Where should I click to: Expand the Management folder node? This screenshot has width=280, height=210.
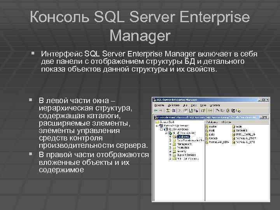point(170,144)
